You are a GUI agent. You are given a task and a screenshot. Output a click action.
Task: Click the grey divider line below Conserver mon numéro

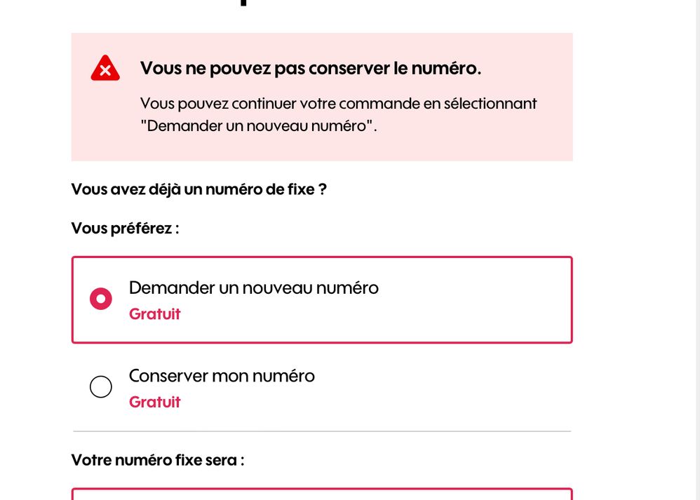(x=322, y=431)
